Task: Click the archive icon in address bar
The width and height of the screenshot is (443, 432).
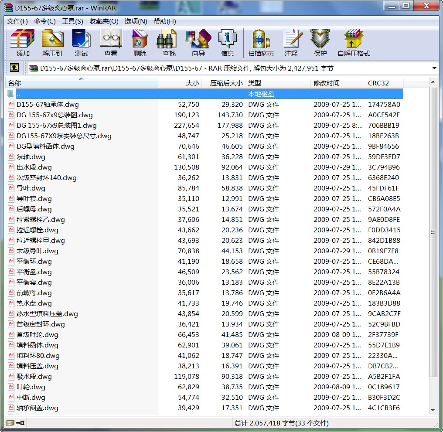Action: pos(33,68)
